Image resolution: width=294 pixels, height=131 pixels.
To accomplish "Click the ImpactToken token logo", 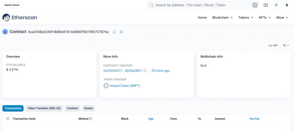I will tap(106, 86).
